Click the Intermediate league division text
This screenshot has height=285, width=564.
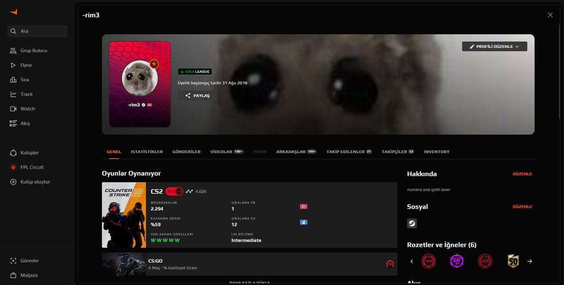(246, 240)
